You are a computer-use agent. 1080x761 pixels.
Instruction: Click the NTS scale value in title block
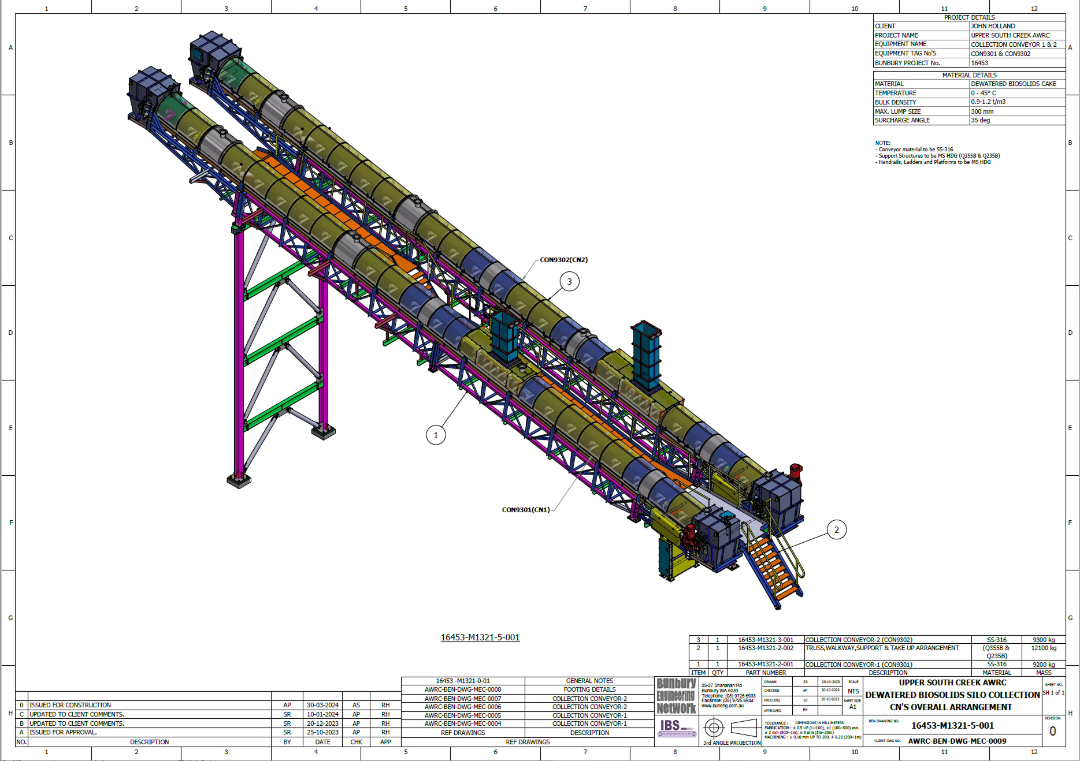coord(853,691)
